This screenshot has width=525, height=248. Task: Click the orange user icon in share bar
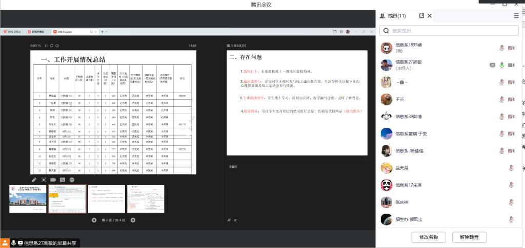click(5, 243)
